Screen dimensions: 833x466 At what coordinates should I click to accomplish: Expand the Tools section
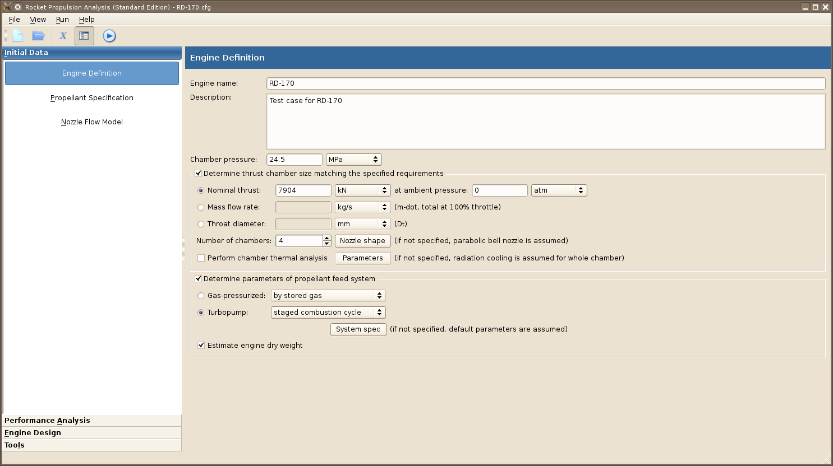pyautogui.click(x=92, y=445)
